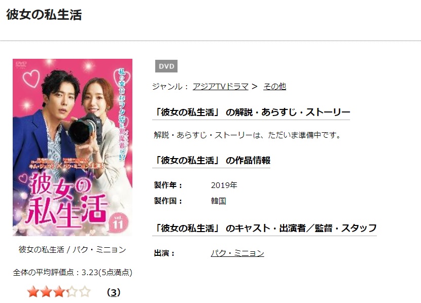
Task: Click the 作品情報 section heading
Action: coord(212,160)
